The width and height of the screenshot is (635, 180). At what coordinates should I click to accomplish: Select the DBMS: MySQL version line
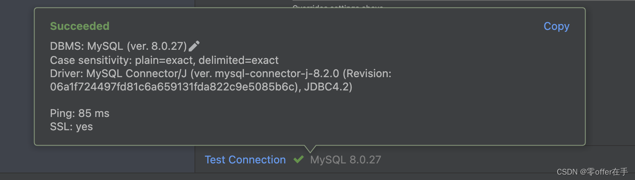pos(118,46)
